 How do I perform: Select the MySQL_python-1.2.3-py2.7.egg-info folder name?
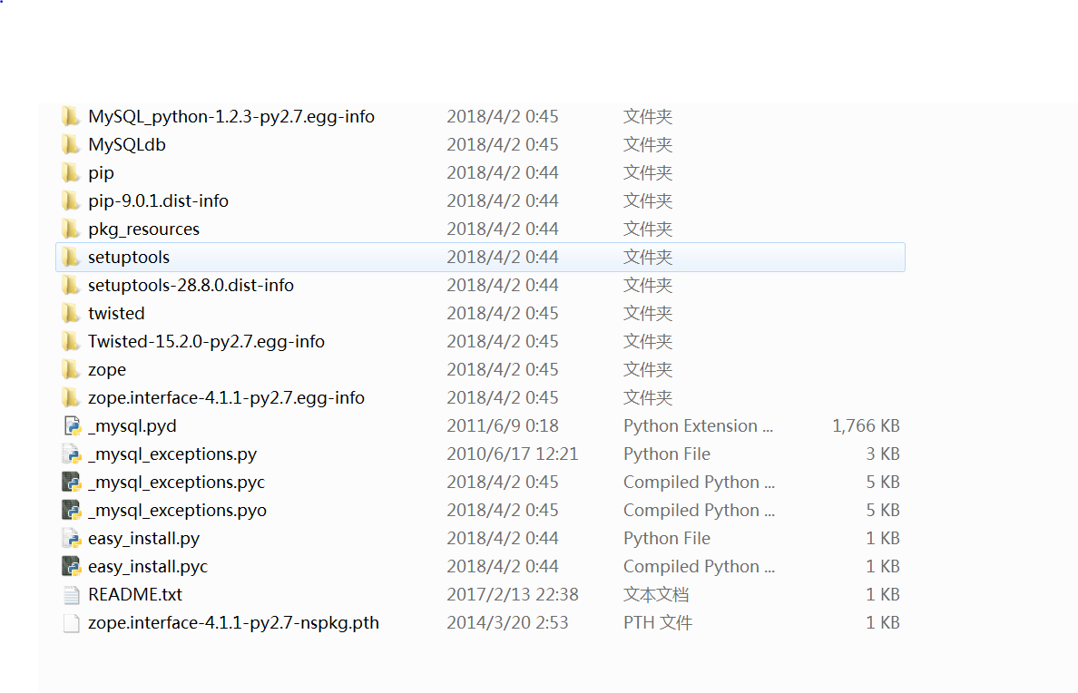(x=231, y=117)
